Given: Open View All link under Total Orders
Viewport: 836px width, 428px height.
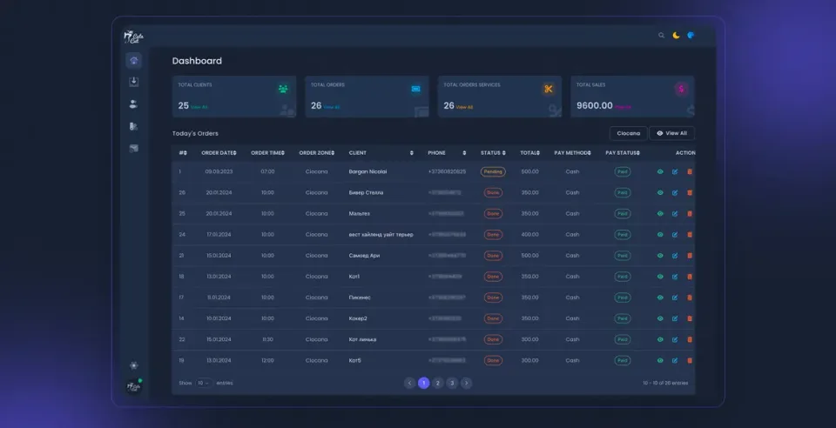Looking at the screenshot, I should 331,107.
